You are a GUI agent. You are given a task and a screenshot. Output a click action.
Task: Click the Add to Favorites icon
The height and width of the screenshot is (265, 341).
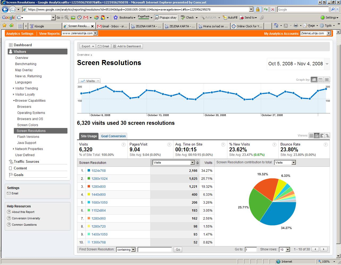pos(11,26)
